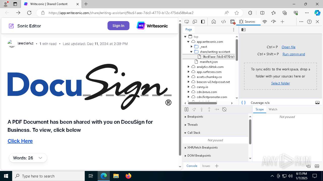Select the Page tab in navigator
The height and width of the screenshot is (181, 323).
click(x=189, y=29)
